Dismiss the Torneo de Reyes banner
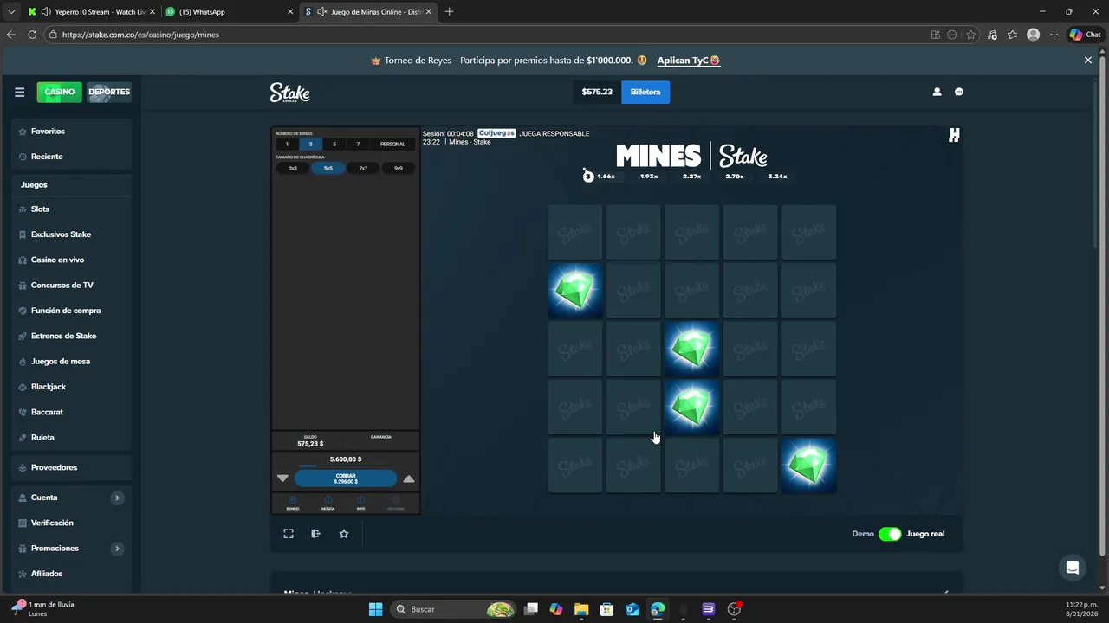This screenshot has width=1109, height=623. tap(1088, 61)
